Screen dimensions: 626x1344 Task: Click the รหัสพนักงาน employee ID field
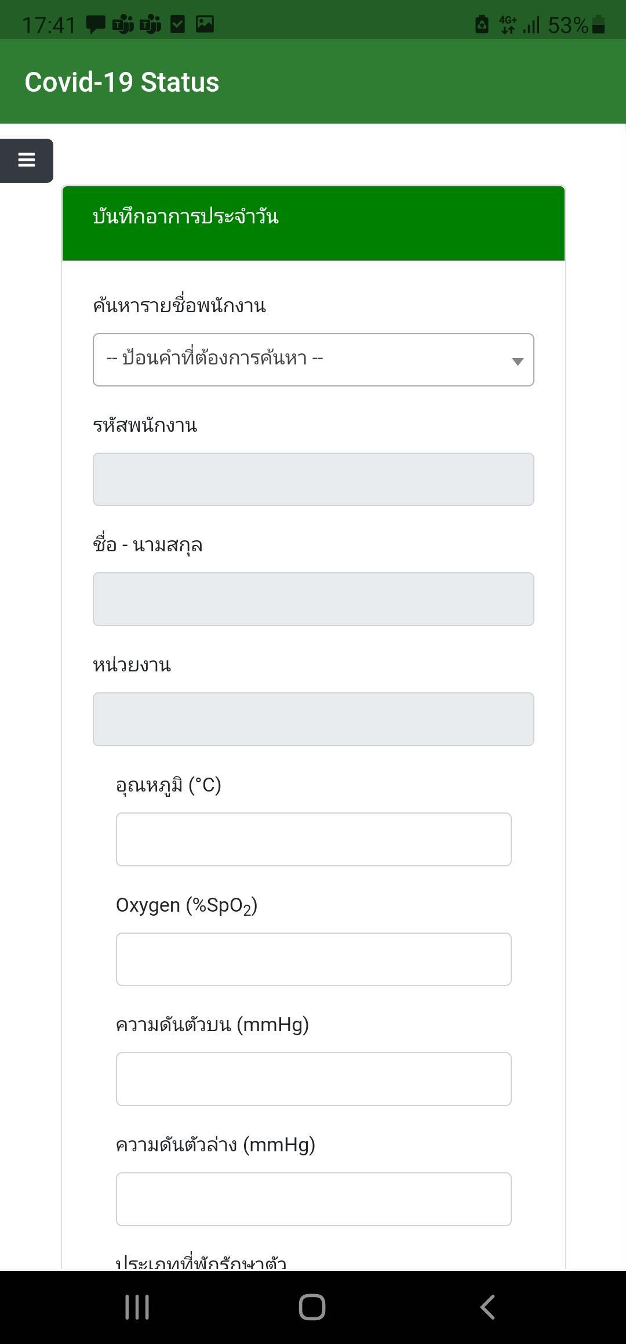coord(313,479)
